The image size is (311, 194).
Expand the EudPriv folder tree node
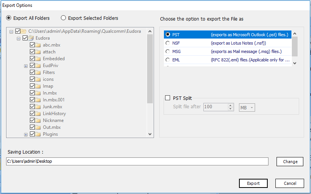[x=26, y=66]
